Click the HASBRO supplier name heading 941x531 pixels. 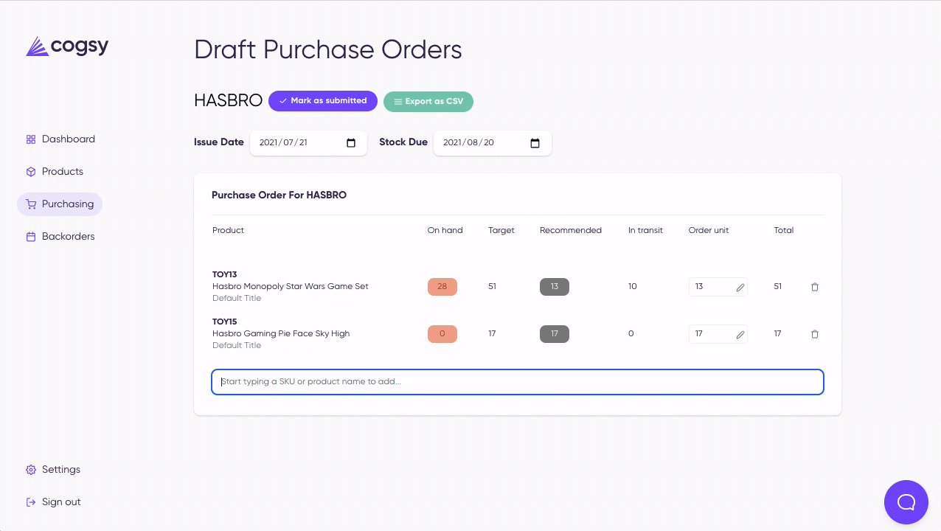point(228,101)
